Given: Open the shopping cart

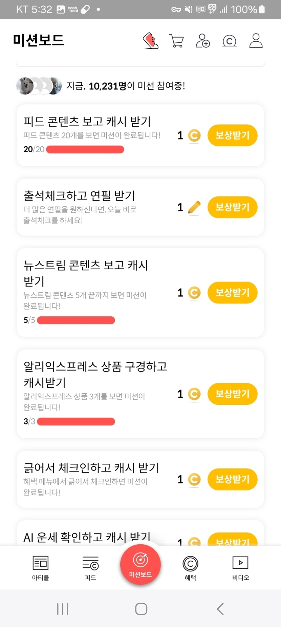Looking at the screenshot, I should (176, 41).
